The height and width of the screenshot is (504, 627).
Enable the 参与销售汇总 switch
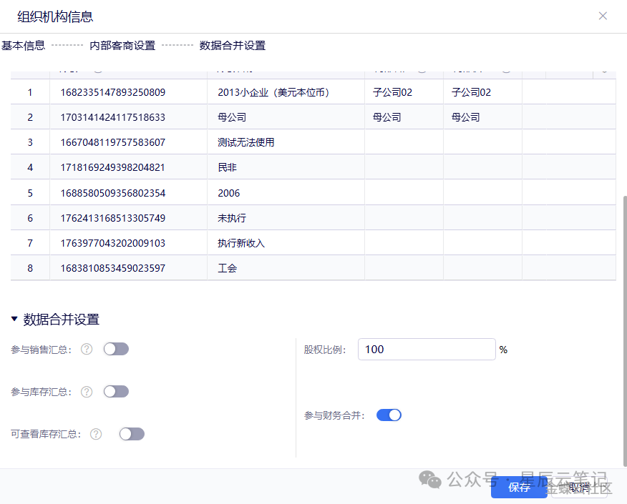116,349
